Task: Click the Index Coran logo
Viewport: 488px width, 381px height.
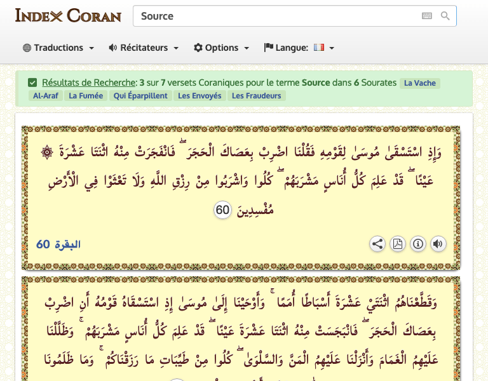Action: click(68, 15)
